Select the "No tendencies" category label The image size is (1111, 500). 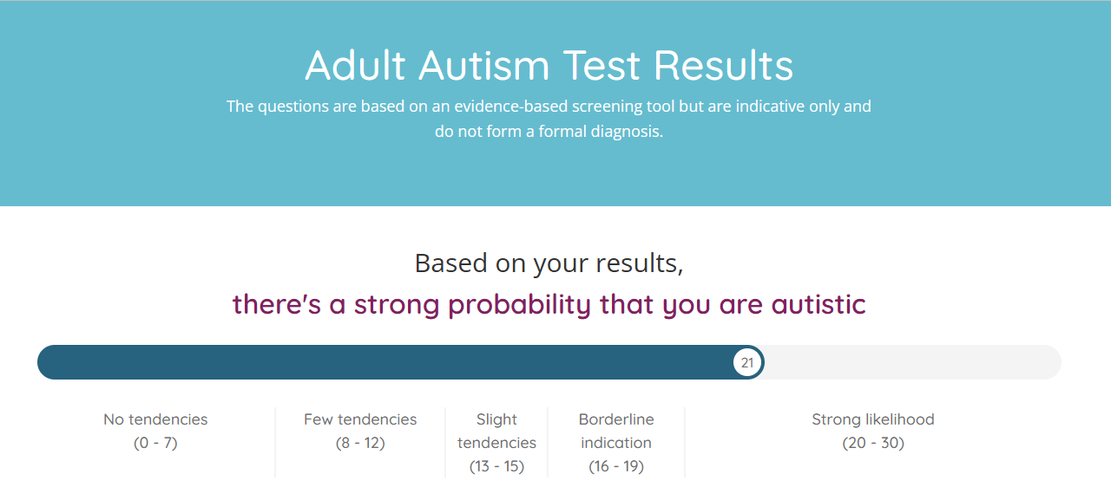[x=155, y=419]
